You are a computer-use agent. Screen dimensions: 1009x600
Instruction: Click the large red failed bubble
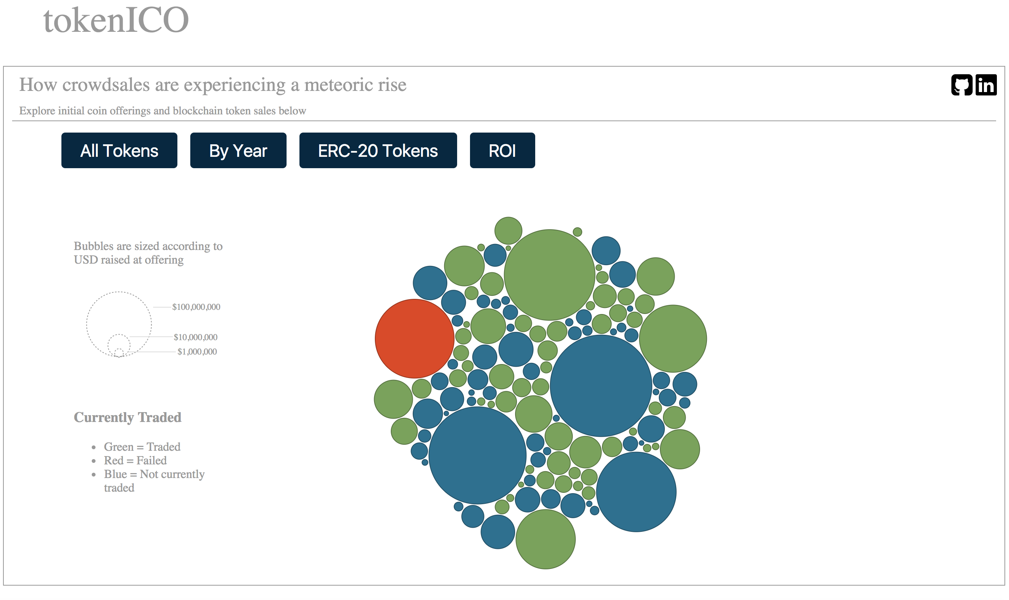(414, 338)
